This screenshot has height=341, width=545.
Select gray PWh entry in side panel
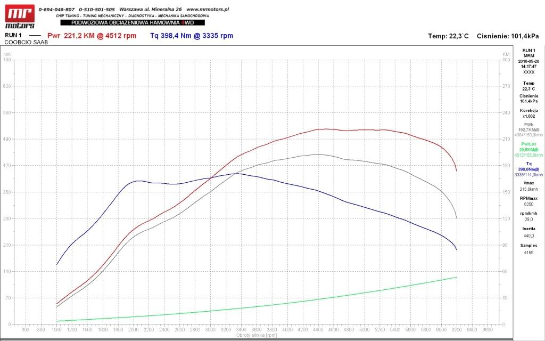coord(529,130)
